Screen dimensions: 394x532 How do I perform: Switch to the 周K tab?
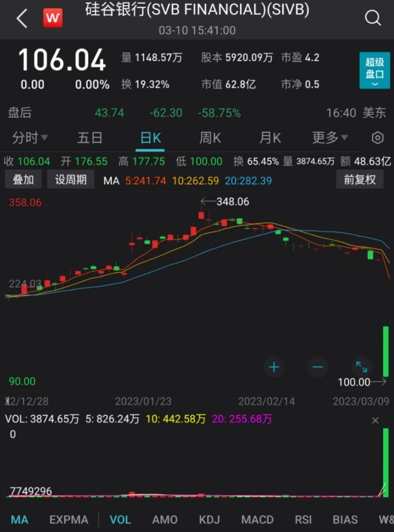(210, 138)
